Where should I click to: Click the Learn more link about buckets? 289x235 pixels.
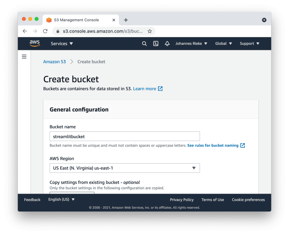coord(145,89)
